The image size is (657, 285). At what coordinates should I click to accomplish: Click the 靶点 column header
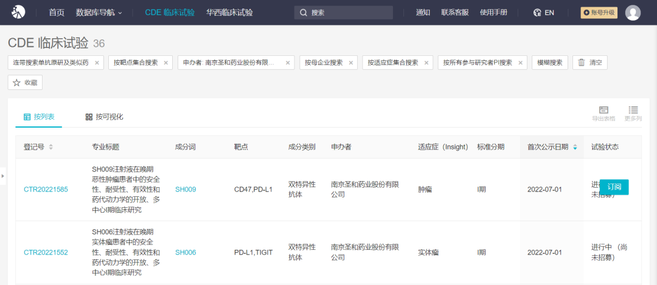[x=241, y=147]
